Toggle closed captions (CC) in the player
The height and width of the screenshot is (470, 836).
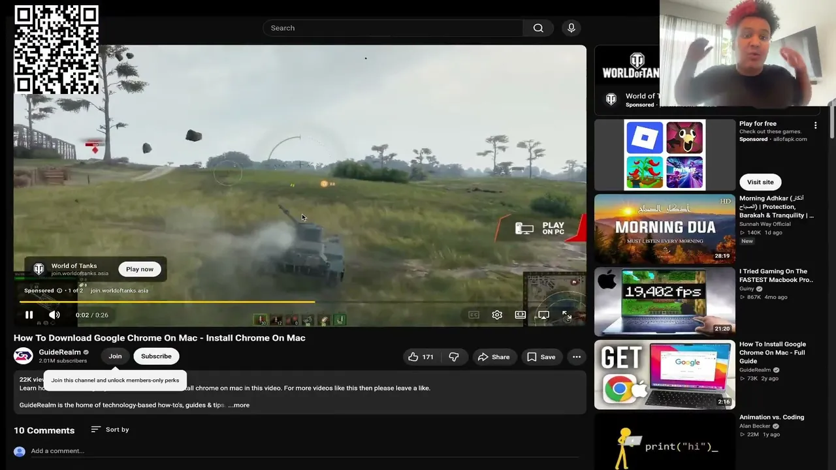point(474,315)
